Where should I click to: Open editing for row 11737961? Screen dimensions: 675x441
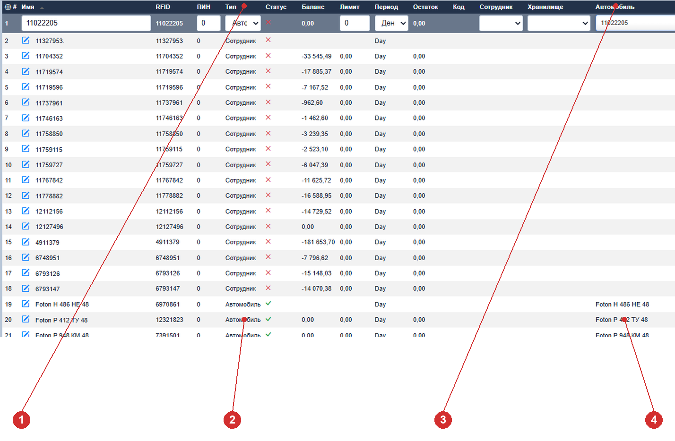(26, 102)
